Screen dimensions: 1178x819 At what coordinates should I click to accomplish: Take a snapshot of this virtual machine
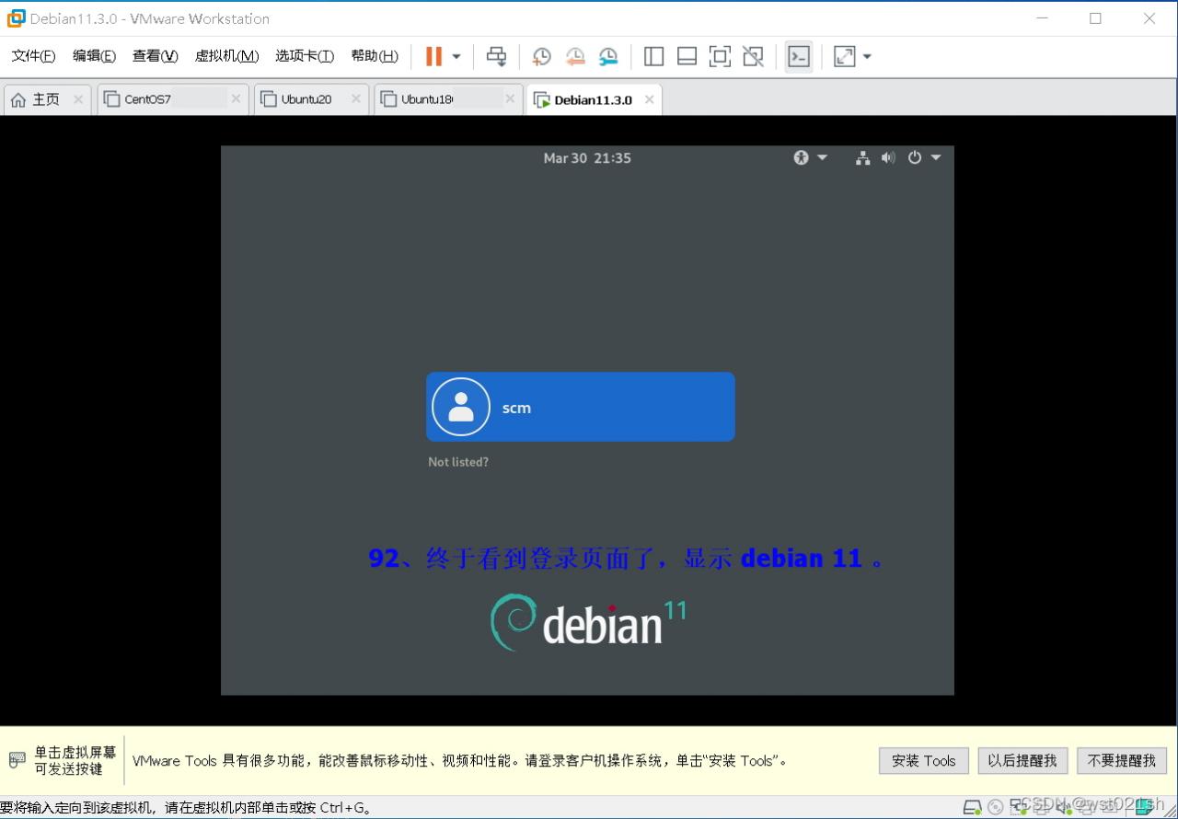pos(542,57)
